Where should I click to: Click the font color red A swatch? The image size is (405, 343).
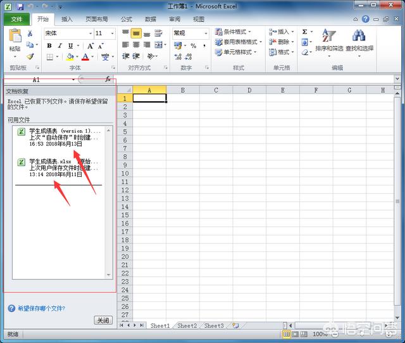coord(85,57)
